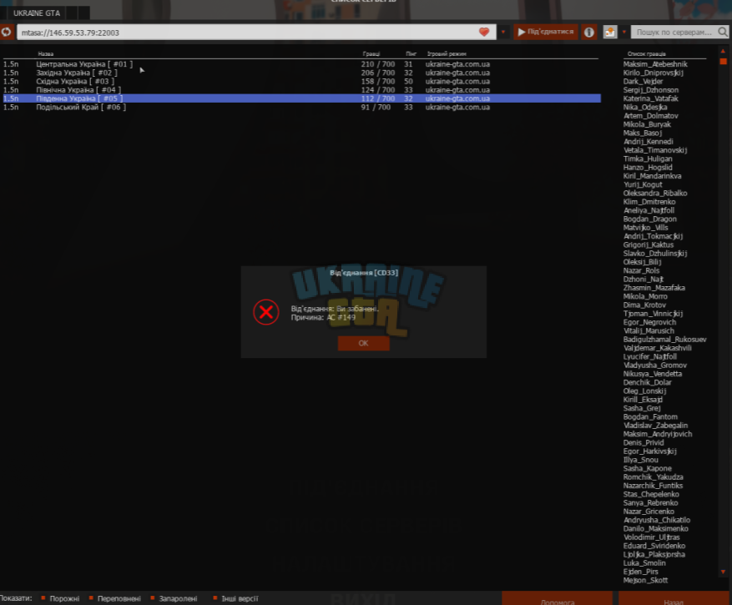The width and height of the screenshot is (732, 605).
Task: Select server Північна Україна [ #04 ]
Action: point(301,90)
